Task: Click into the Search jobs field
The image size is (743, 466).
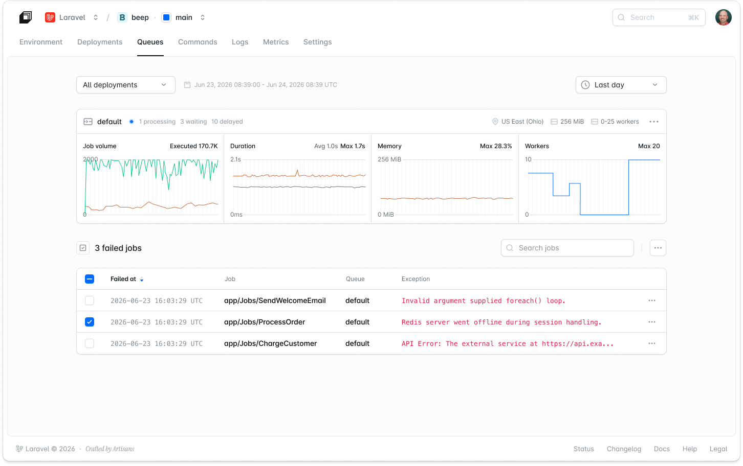Action: coord(567,248)
